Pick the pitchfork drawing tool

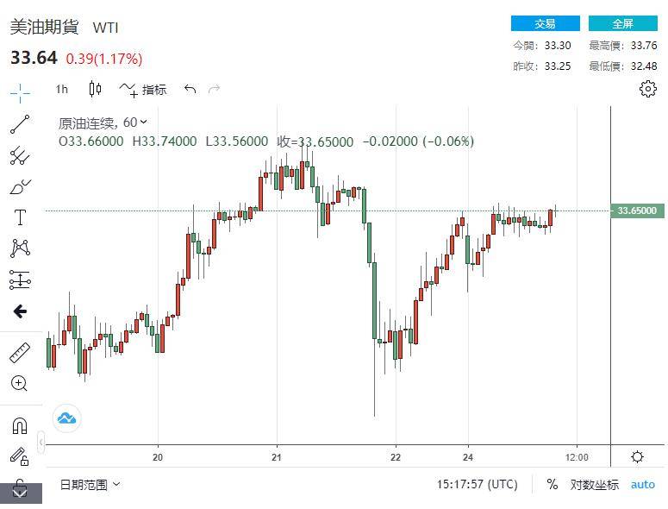(20, 155)
